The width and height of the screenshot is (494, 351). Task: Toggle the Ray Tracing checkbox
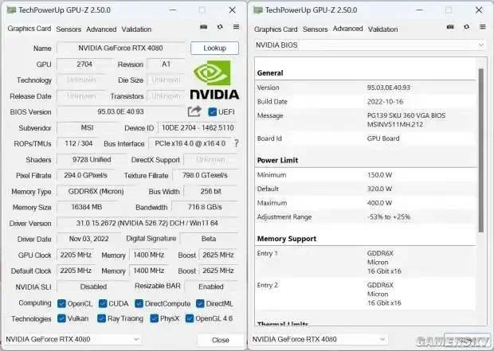(x=101, y=318)
